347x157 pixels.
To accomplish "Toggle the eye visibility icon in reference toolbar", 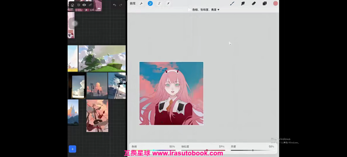I will click(x=84, y=5).
